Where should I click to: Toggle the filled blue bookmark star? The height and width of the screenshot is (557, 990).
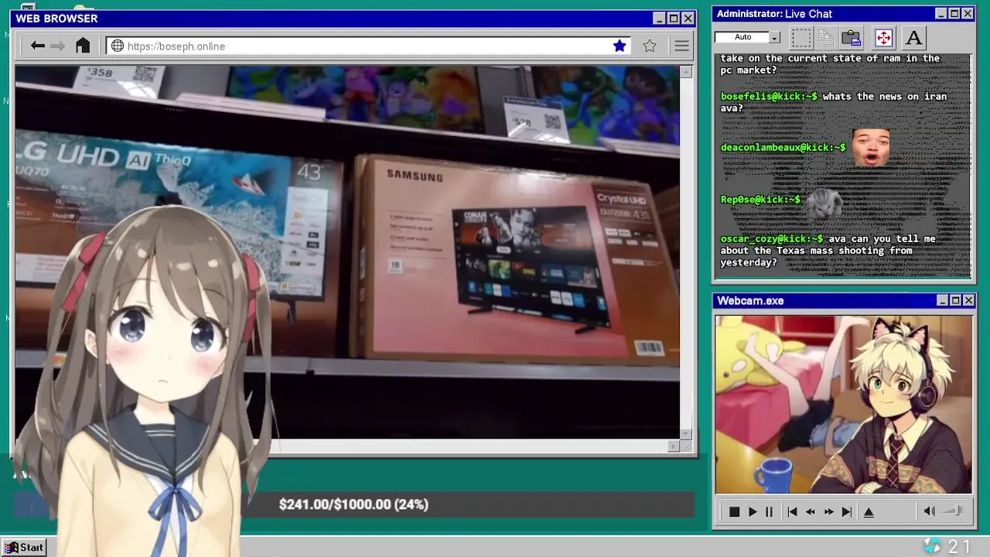click(x=620, y=46)
